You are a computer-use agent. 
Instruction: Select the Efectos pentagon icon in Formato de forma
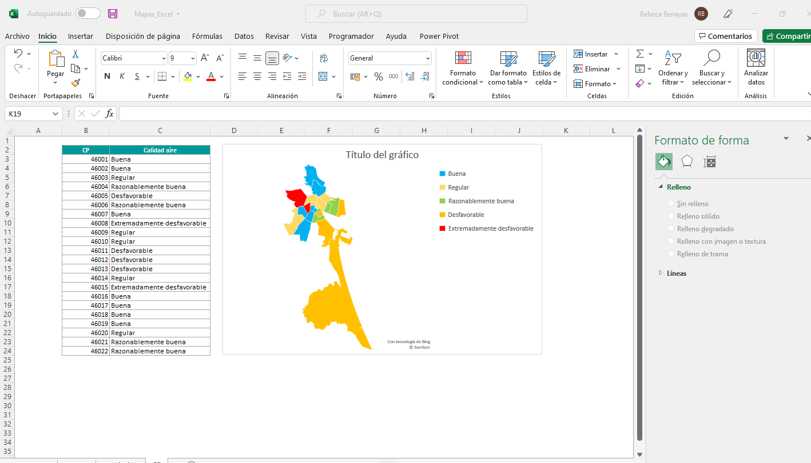686,162
